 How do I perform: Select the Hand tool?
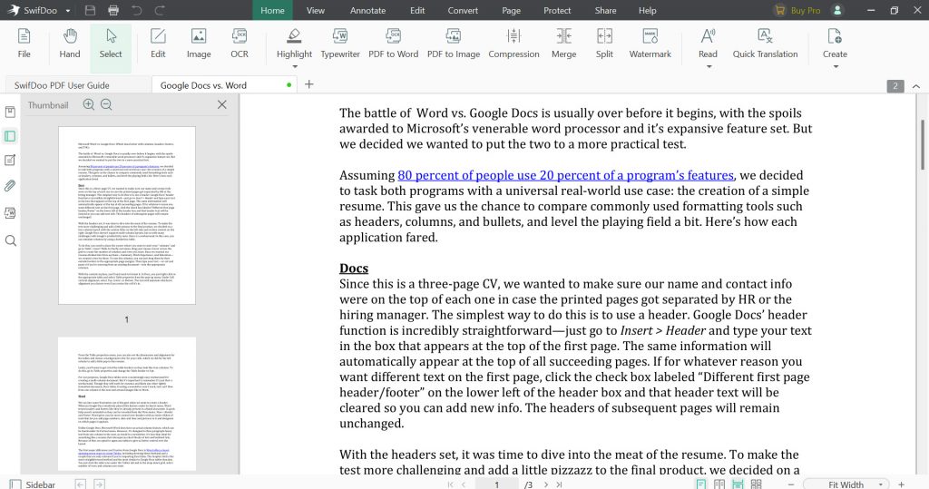tap(70, 44)
